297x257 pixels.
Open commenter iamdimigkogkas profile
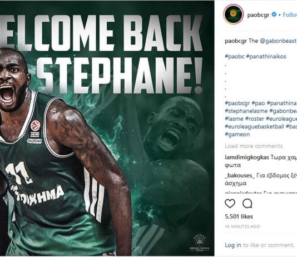[x=247, y=157]
